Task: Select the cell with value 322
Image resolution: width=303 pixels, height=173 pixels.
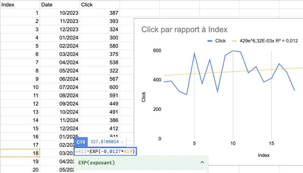Action: pyautogui.click(x=100, y=71)
